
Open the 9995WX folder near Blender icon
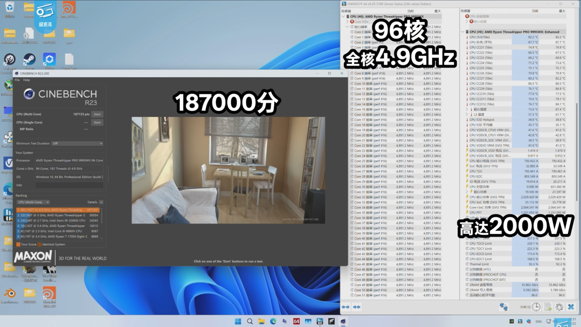coord(29,295)
